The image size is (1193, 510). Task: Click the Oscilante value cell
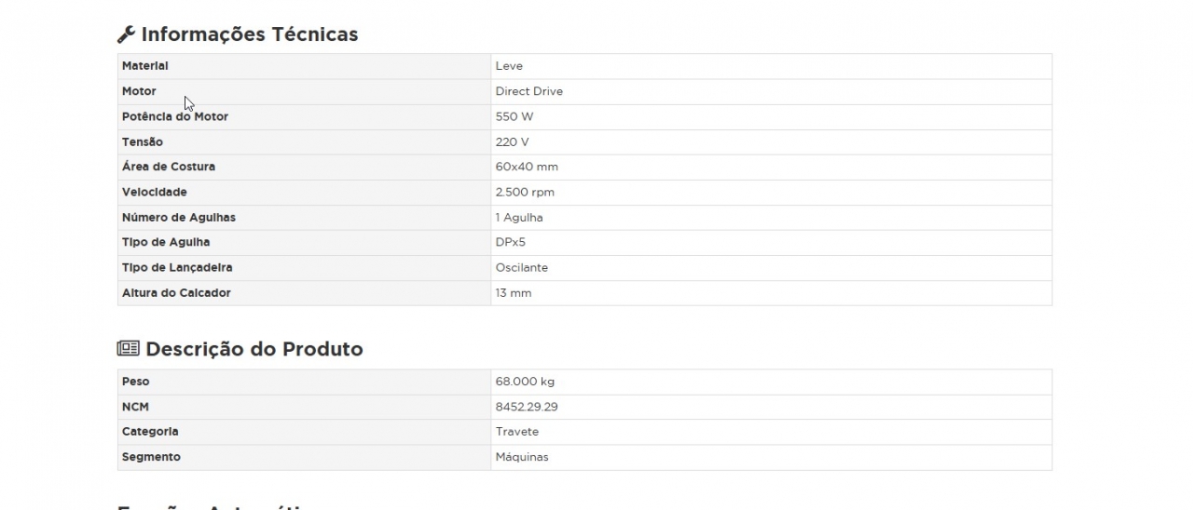point(522,267)
